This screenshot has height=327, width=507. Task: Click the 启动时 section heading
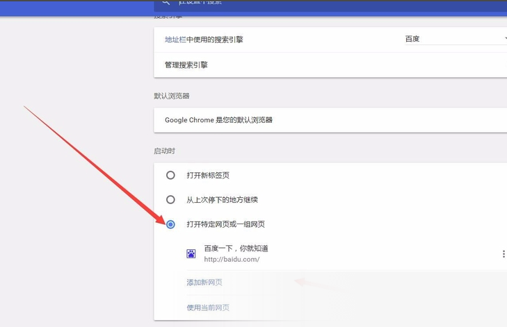[165, 151]
